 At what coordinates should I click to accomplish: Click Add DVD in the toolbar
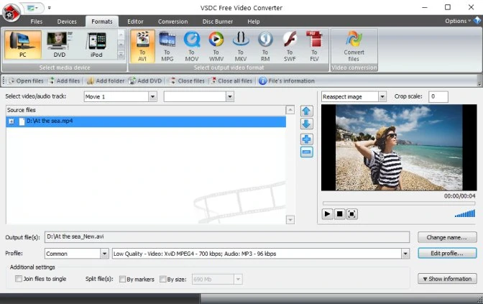coord(145,81)
